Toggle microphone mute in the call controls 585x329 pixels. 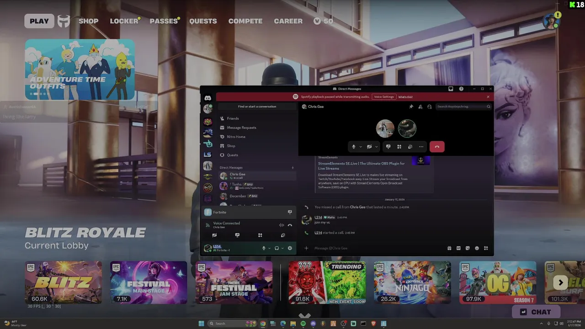pyautogui.click(x=354, y=147)
